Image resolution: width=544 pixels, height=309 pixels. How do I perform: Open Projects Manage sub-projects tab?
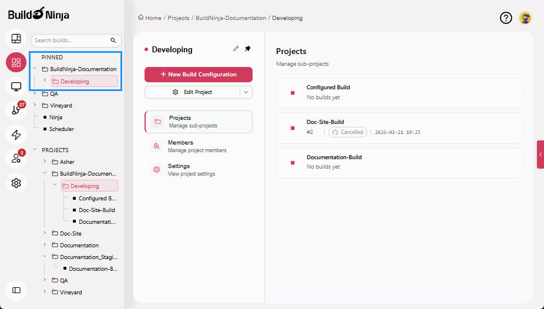(199, 122)
